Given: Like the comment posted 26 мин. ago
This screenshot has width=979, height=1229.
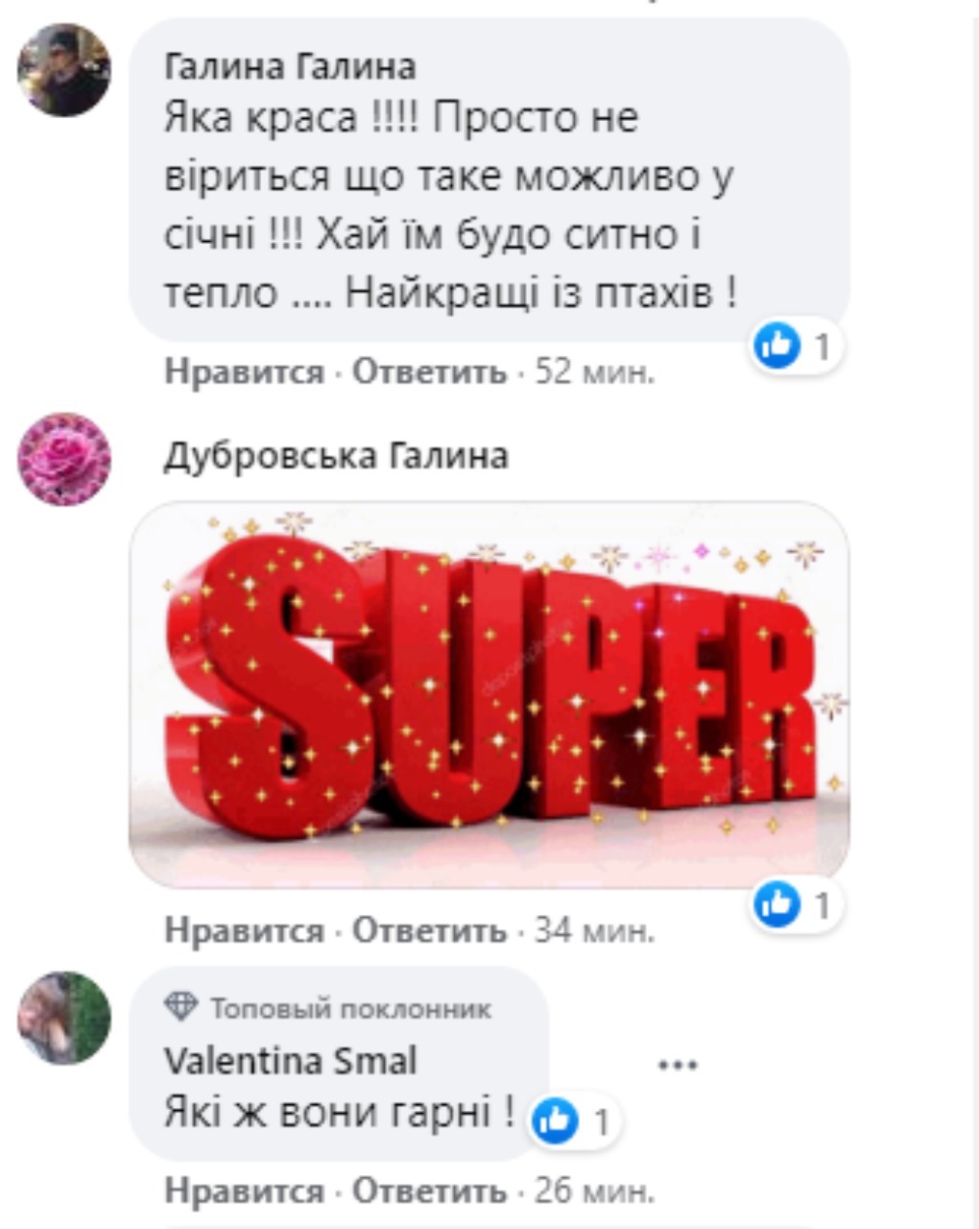Looking at the screenshot, I should [x=244, y=1192].
